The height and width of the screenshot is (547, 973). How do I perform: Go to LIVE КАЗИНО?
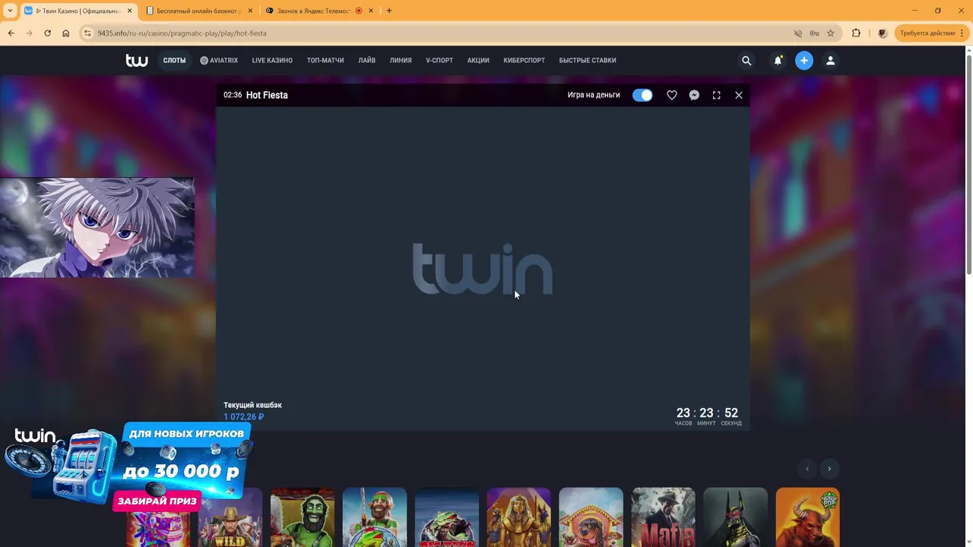pyautogui.click(x=272, y=61)
